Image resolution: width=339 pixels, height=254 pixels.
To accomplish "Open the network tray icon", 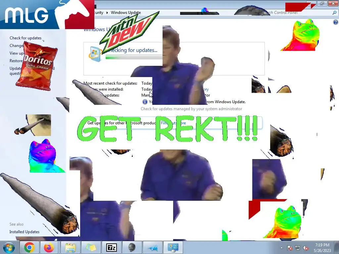I will tap(298, 248).
